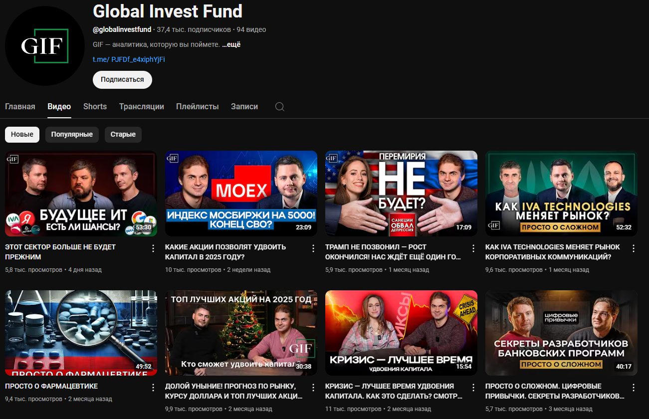Open the Shorts tab
The height and width of the screenshot is (419, 649).
pyautogui.click(x=95, y=106)
